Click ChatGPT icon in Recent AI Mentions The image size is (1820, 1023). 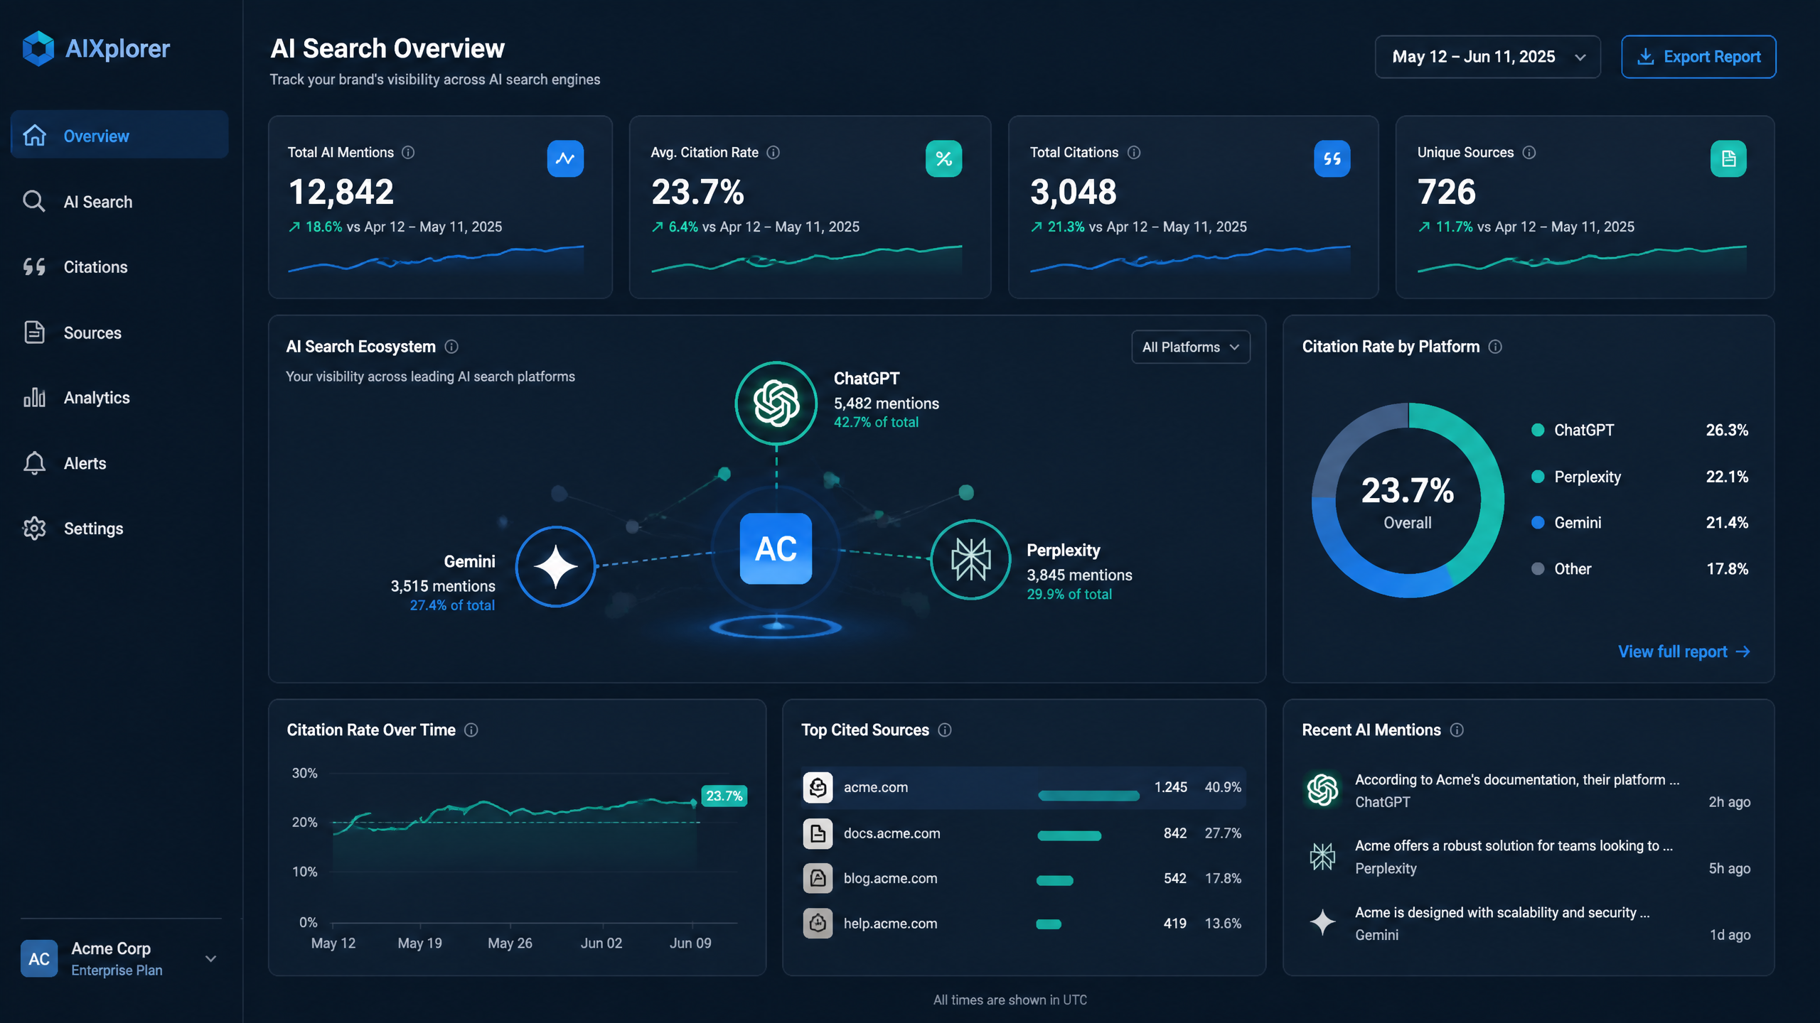pos(1322,789)
